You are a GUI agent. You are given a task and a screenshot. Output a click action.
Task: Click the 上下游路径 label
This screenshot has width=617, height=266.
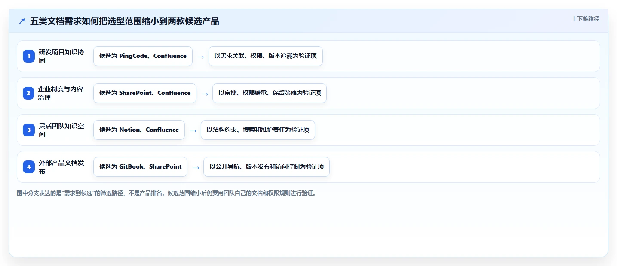(x=585, y=19)
